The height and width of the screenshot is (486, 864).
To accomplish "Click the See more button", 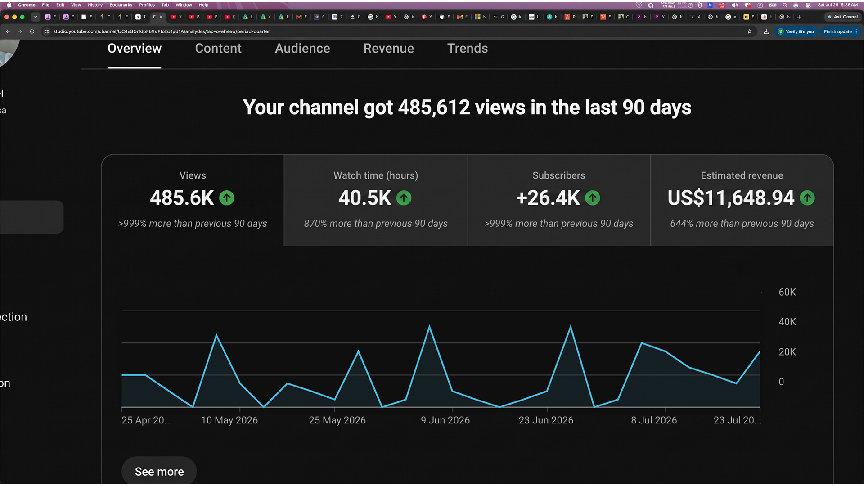I will click(159, 471).
